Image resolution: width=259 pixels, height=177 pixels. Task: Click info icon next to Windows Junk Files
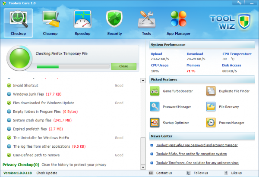pyautogui.click(x=9, y=94)
